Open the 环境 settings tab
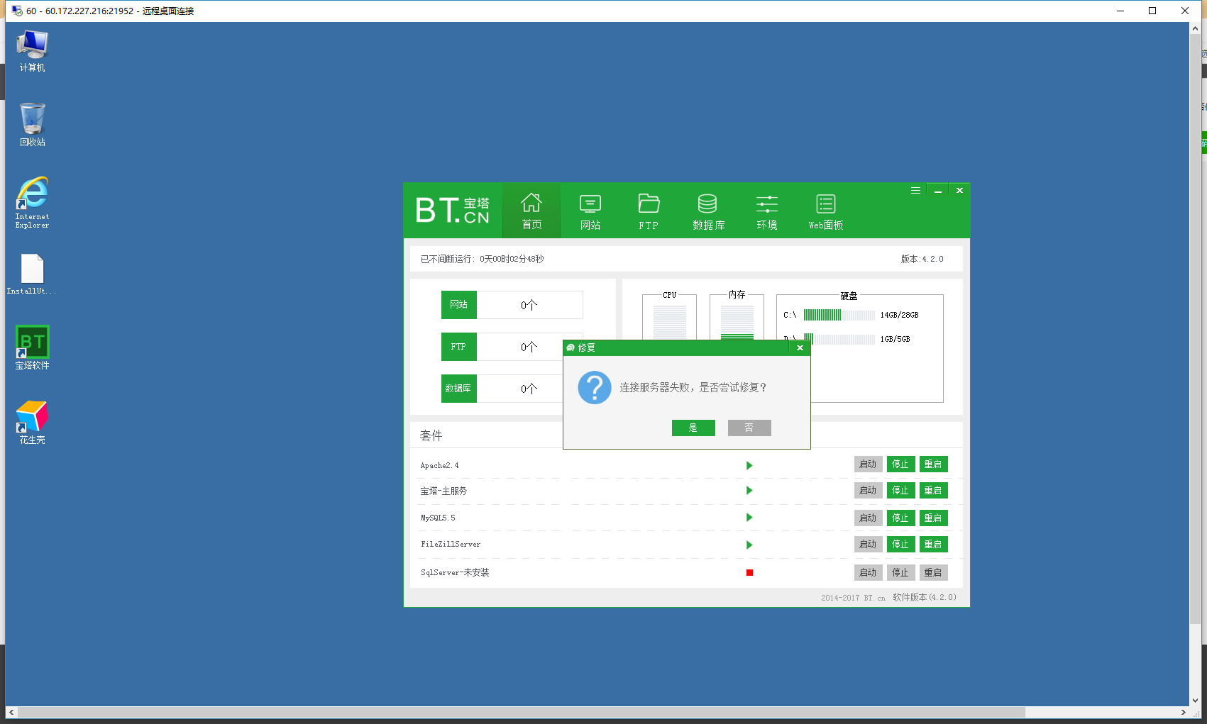 [767, 211]
